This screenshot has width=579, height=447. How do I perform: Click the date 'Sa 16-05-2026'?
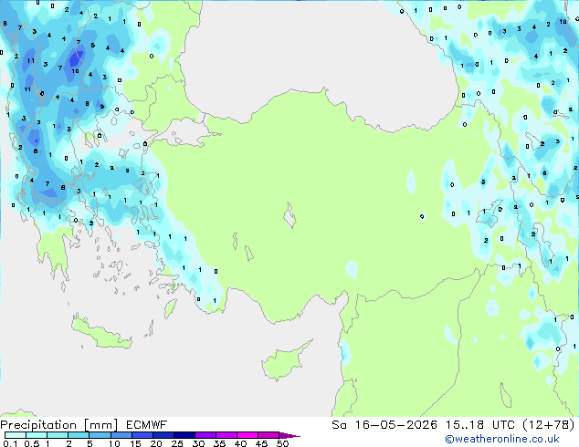[384, 425]
